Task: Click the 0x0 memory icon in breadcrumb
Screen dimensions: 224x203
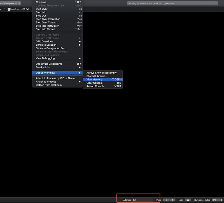Action: pyautogui.click(x=24, y=9)
